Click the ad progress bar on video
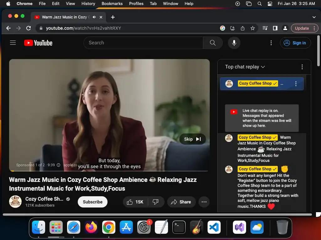 (109, 171)
